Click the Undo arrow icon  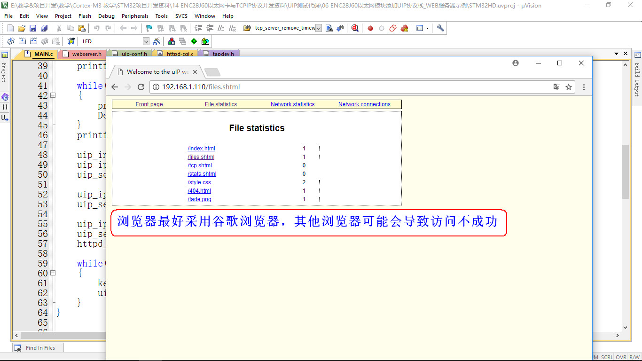pos(97,28)
